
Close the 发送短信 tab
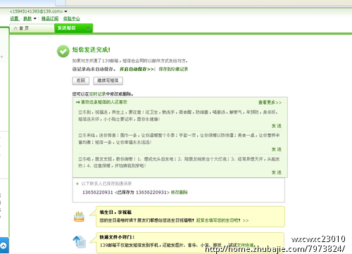[88, 28]
